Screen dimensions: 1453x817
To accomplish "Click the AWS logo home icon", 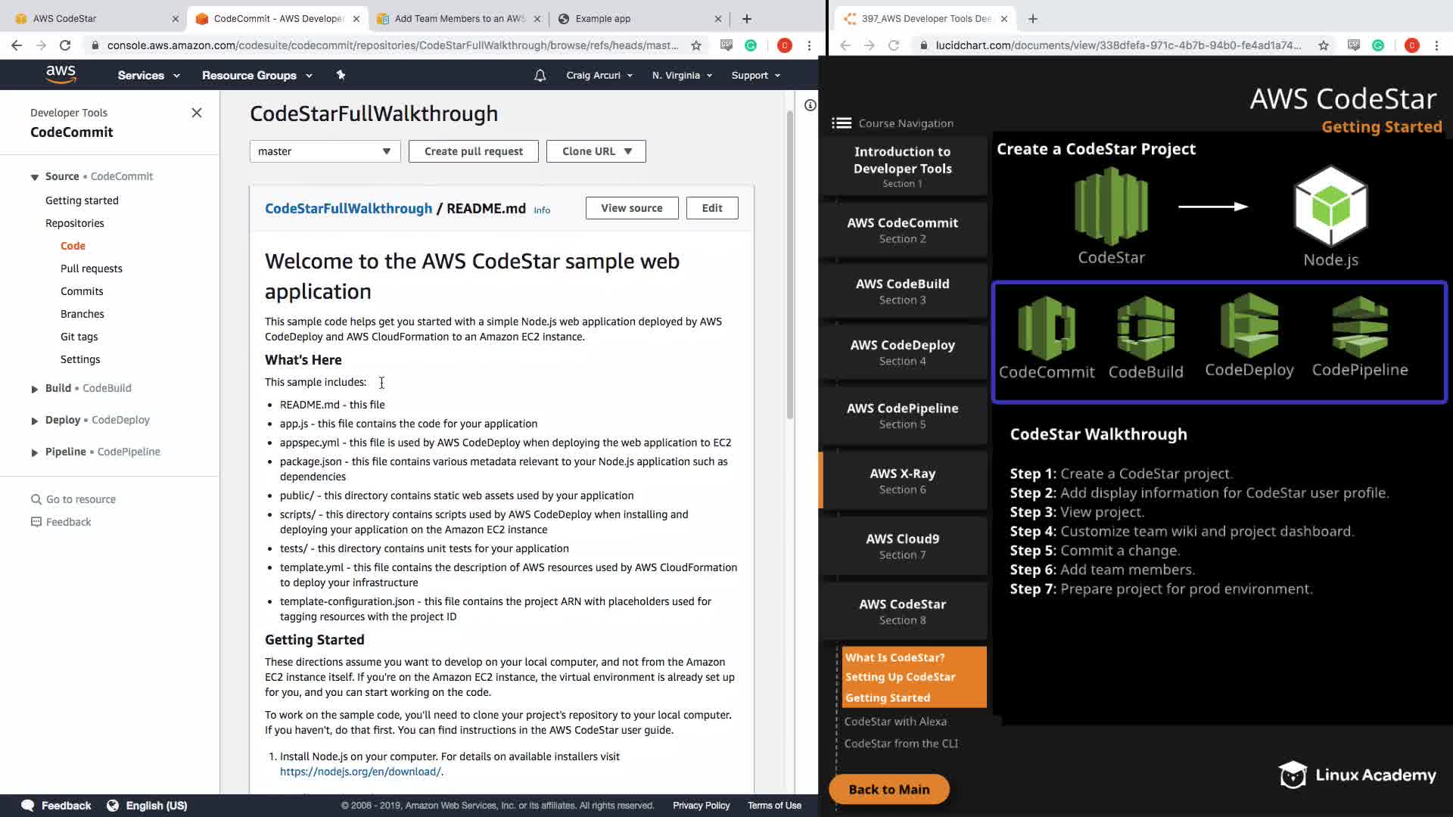I will point(61,74).
